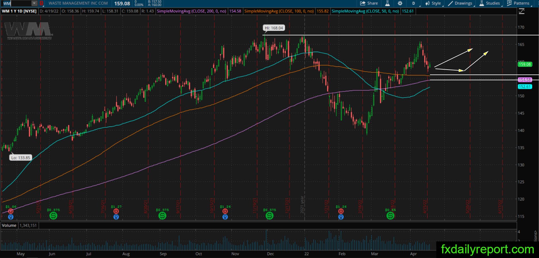Open the Studies menu
The height and width of the screenshot is (258, 539).
(490, 3)
